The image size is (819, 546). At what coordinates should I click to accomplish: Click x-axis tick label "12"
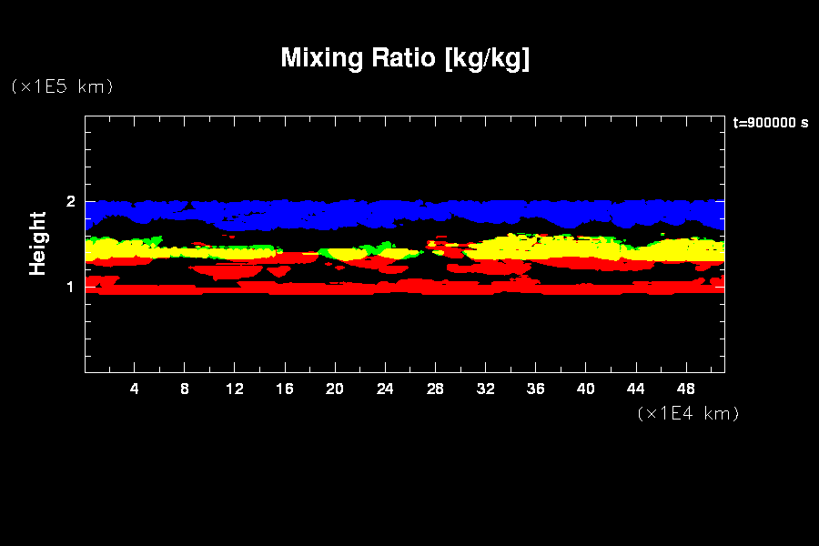point(235,389)
